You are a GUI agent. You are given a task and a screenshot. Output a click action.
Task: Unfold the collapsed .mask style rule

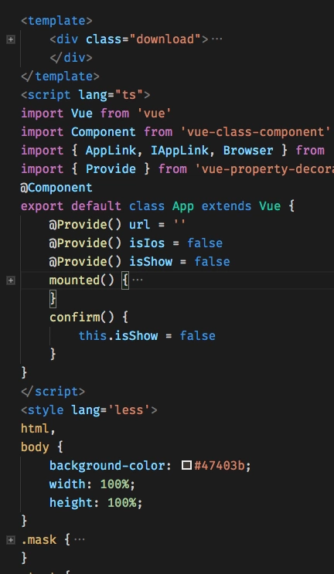click(x=11, y=539)
